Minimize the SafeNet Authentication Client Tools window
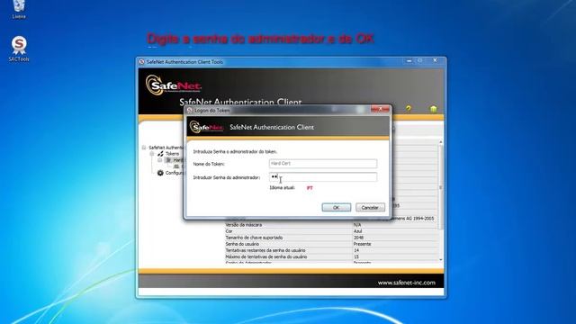 click(x=409, y=60)
